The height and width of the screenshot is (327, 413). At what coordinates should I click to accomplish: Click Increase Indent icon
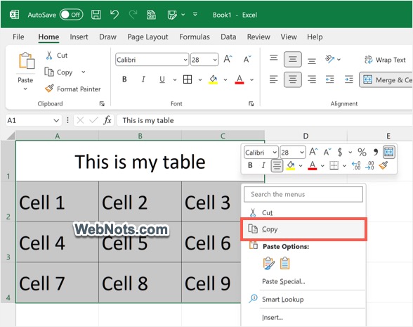pyautogui.click(x=348, y=79)
